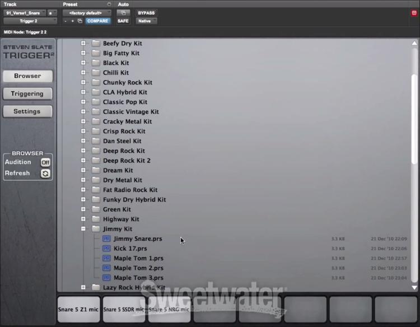Open the Native plug-in format dropdown

146,21
